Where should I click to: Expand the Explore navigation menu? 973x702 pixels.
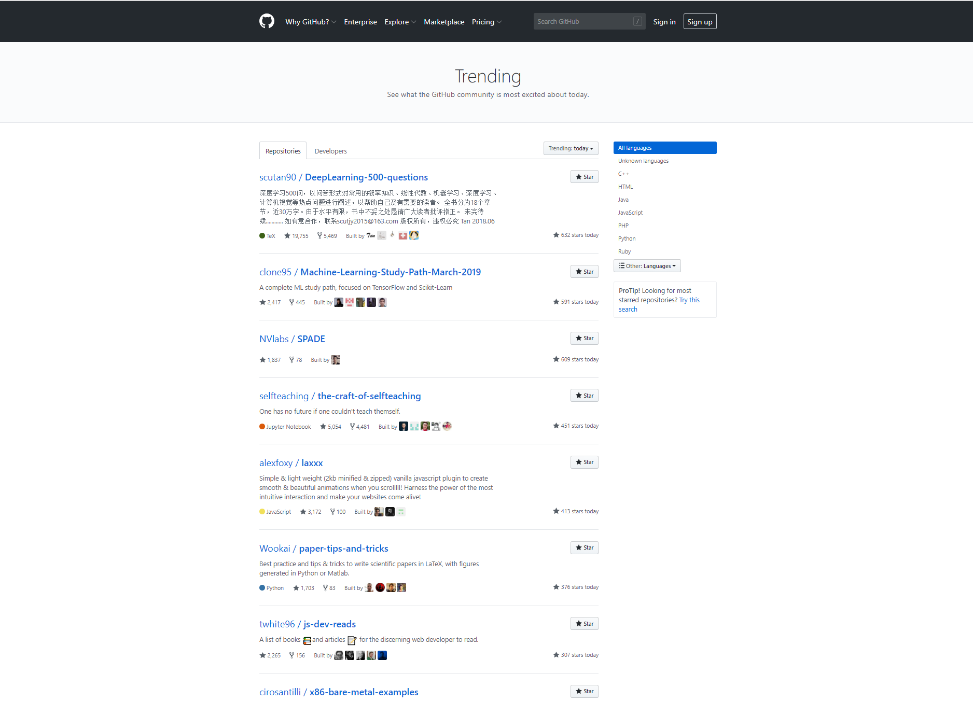400,22
